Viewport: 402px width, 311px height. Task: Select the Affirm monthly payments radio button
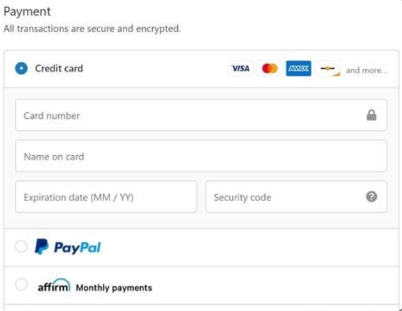(x=21, y=284)
